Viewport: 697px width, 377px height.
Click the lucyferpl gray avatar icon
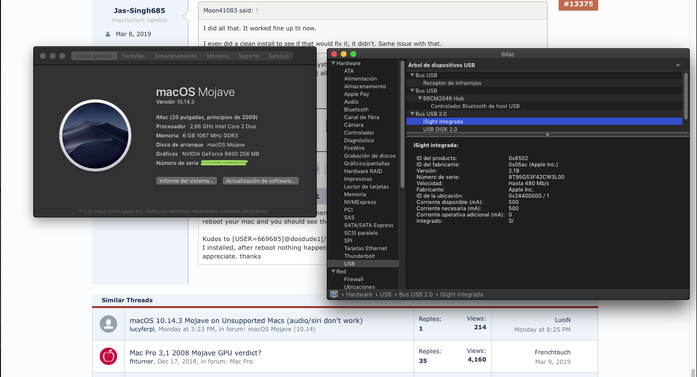108,324
